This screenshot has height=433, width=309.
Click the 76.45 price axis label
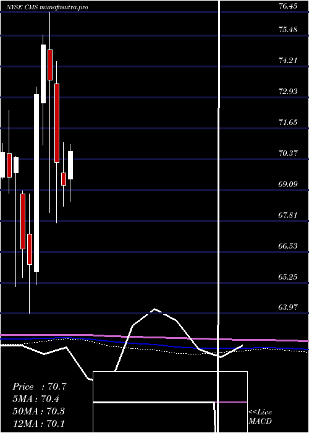point(288,6)
